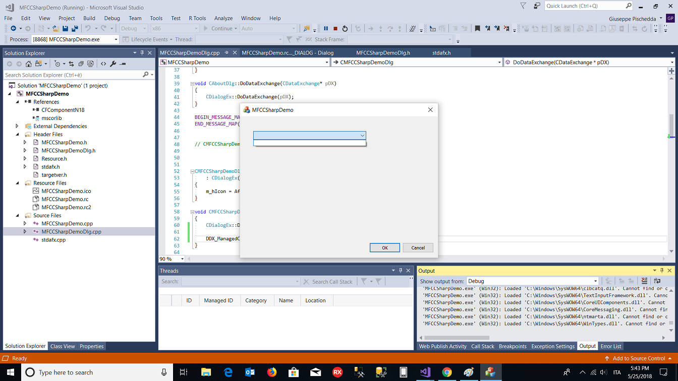Open the CMFCCSharpDemoDlg class dropdown
The height and width of the screenshot is (381, 678).
499,62
